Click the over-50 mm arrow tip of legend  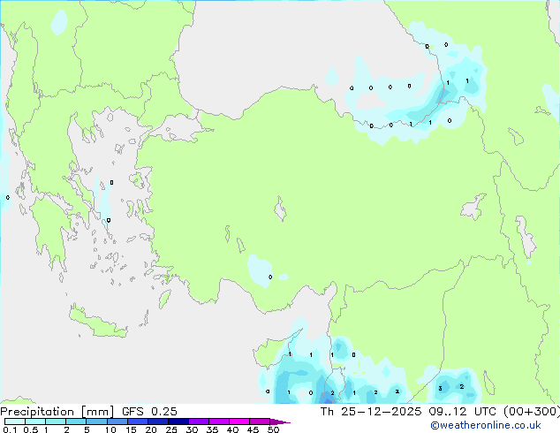[280, 422]
